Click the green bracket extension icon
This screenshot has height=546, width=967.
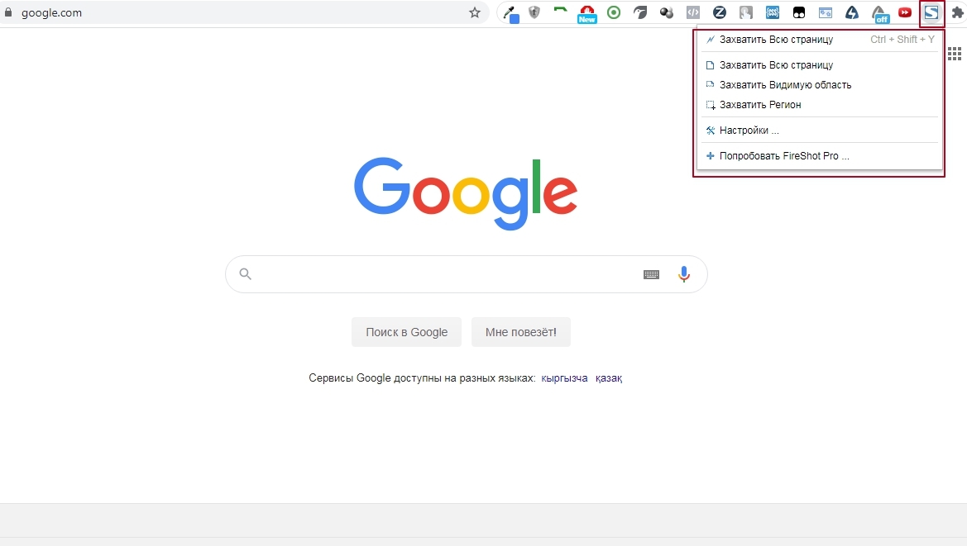[x=561, y=11]
